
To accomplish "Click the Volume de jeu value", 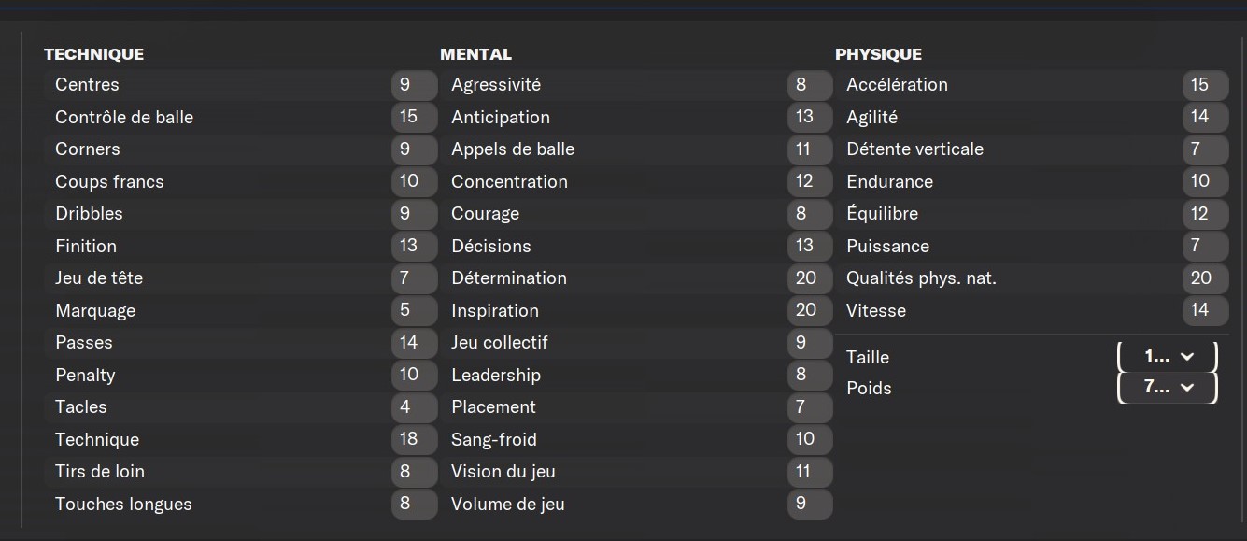I will pos(810,504).
